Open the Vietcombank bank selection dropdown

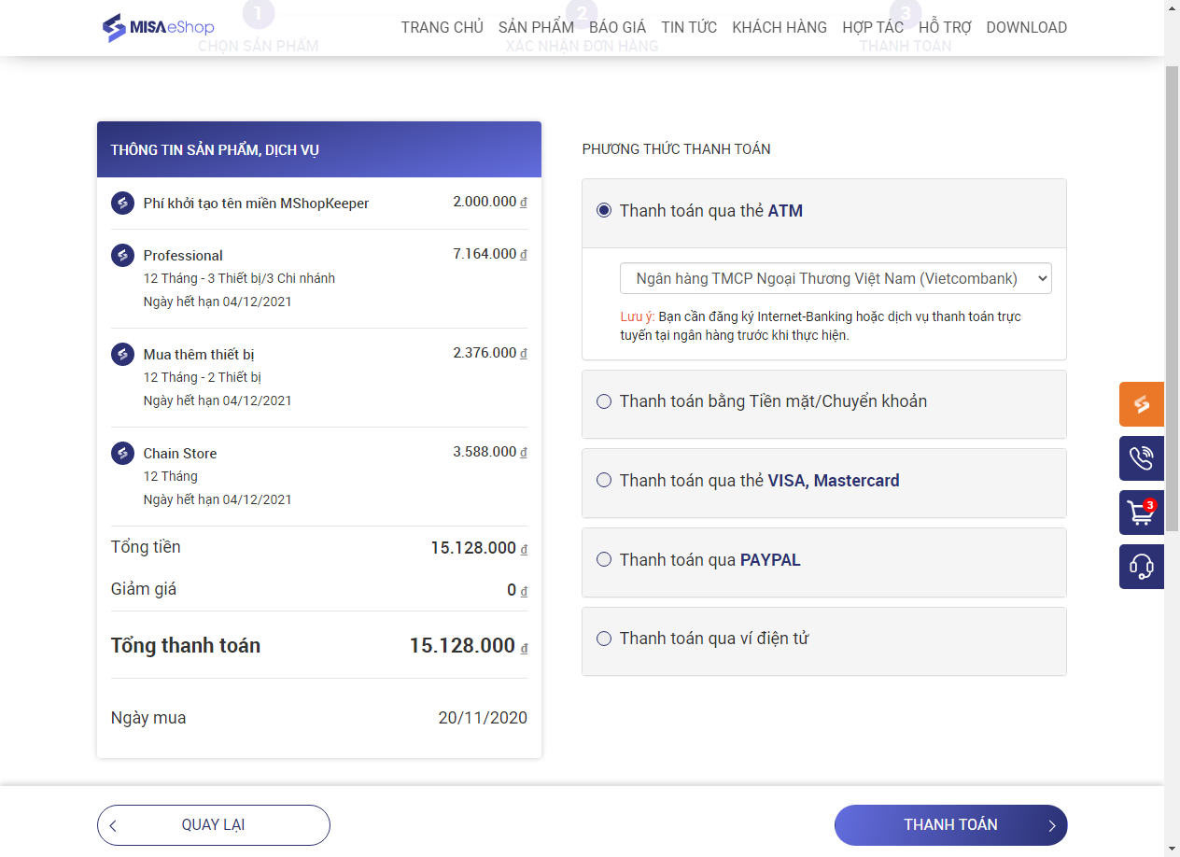pyautogui.click(x=836, y=278)
